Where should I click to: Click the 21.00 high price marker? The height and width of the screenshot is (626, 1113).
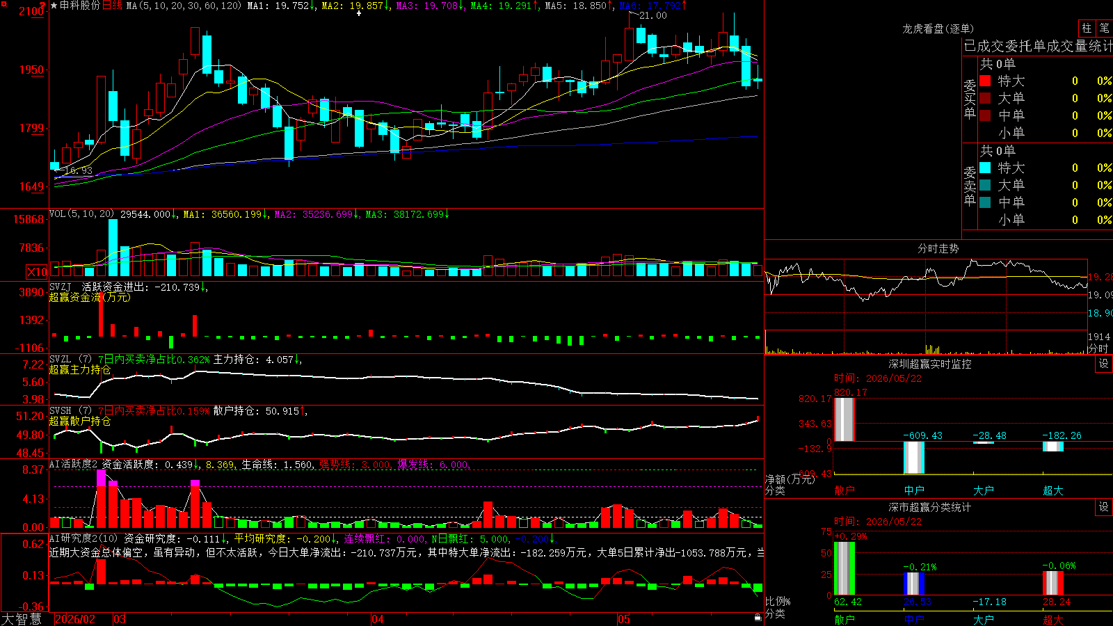(x=652, y=16)
